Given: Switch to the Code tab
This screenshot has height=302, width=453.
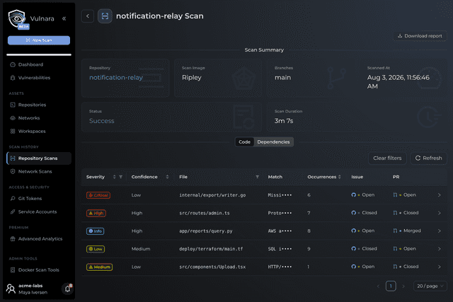Looking at the screenshot, I should pos(244,141).
